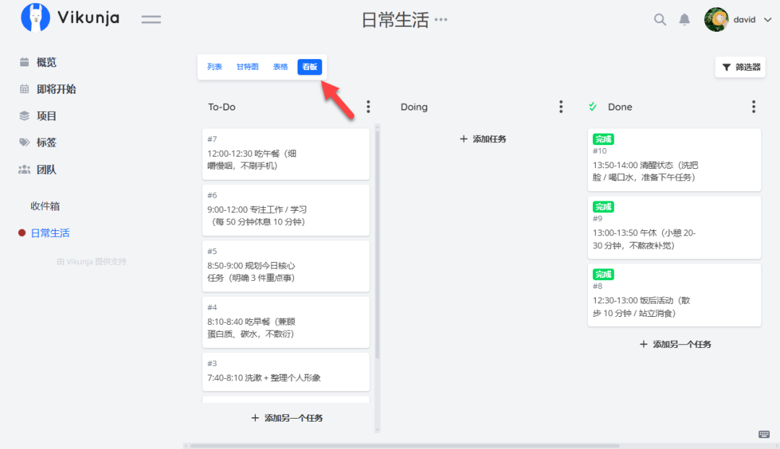Open project options dots beside 日常生活 title

441,19
